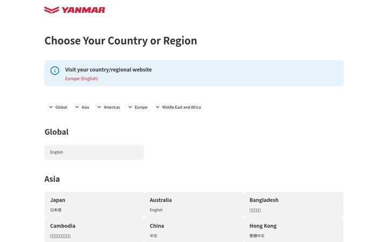Choose the Australia English card
Image resolution: width=388 pixels, height=242 pixels.
click(x=194, y=204)
